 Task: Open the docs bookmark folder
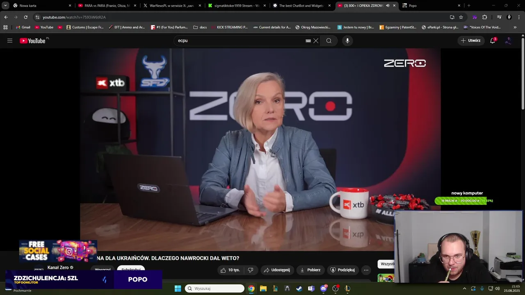200,27
